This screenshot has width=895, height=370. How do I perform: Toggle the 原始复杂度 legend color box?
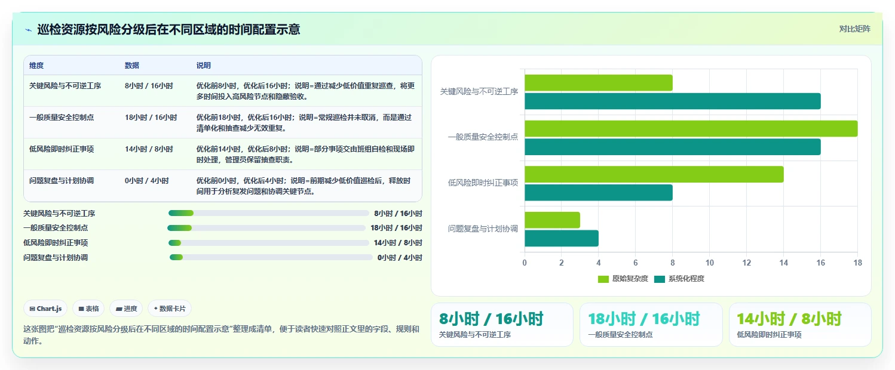point(603,279)
